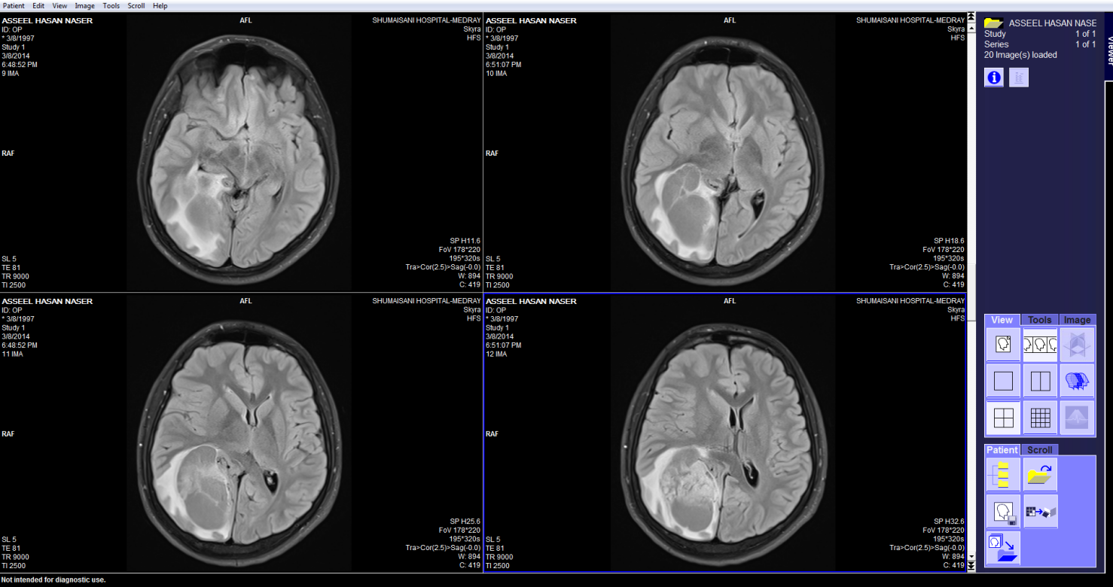Click the greyed-out 3D planes icon

[1077, 345]
